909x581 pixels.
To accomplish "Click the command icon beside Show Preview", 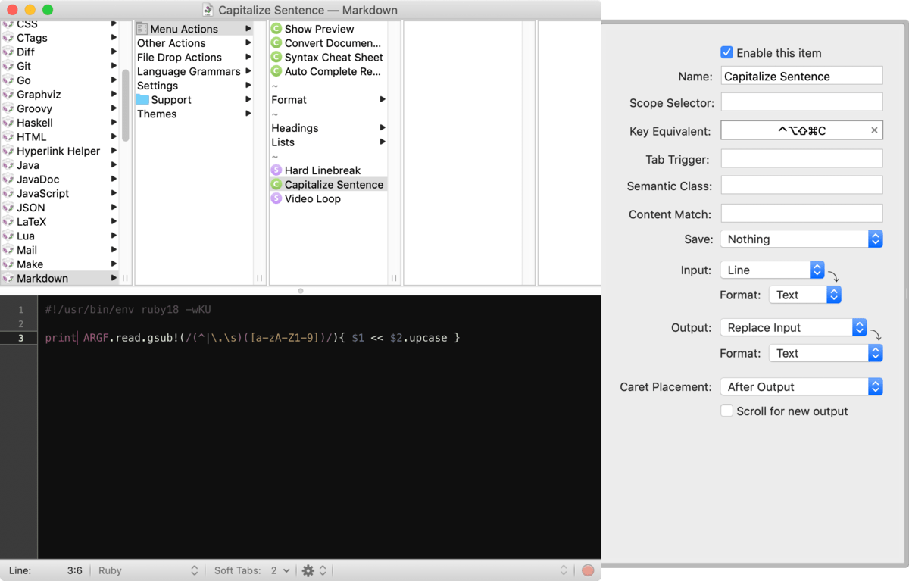I will point(277,29).
